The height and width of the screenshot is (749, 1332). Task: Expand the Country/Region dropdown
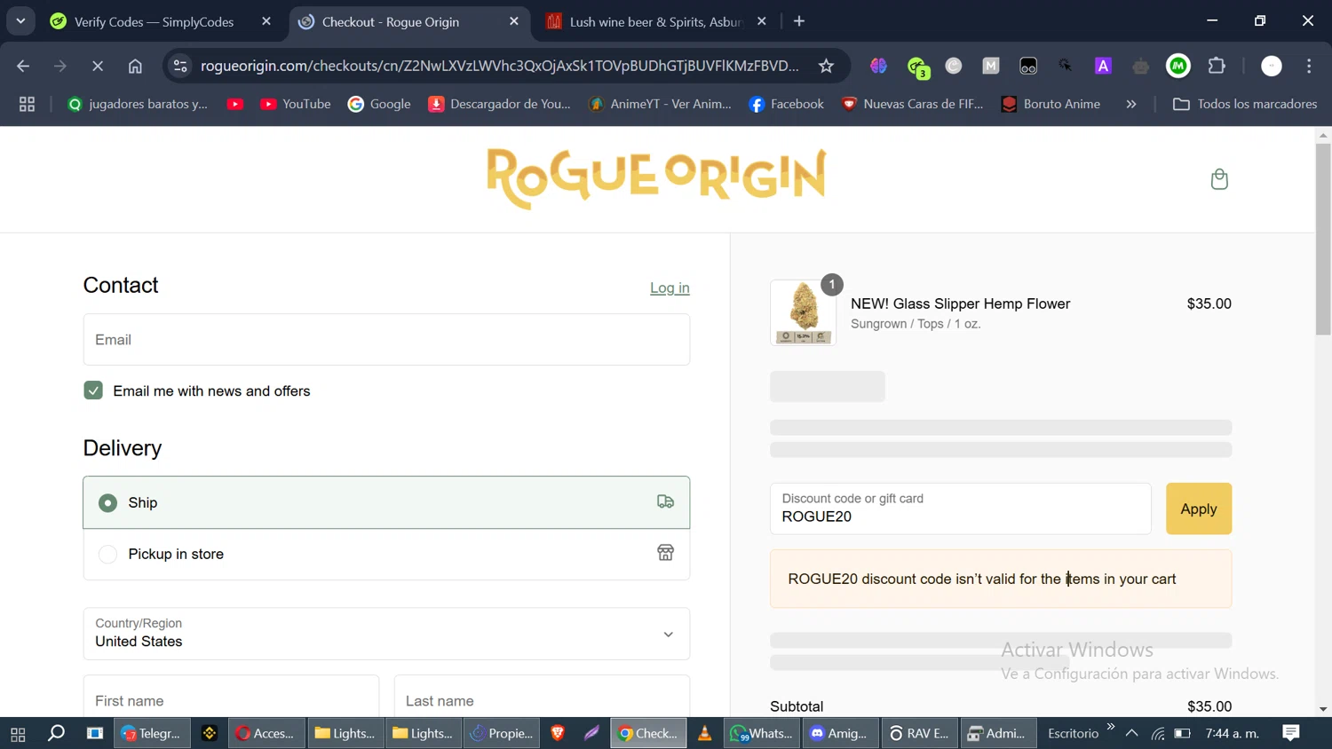click(386, 634)
